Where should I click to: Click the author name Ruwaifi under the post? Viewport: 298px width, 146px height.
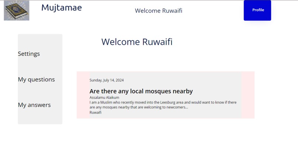95,112
